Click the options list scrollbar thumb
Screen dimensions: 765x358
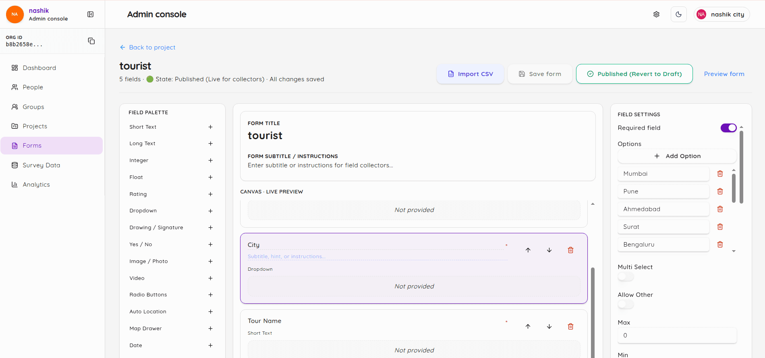pos(734,188)
